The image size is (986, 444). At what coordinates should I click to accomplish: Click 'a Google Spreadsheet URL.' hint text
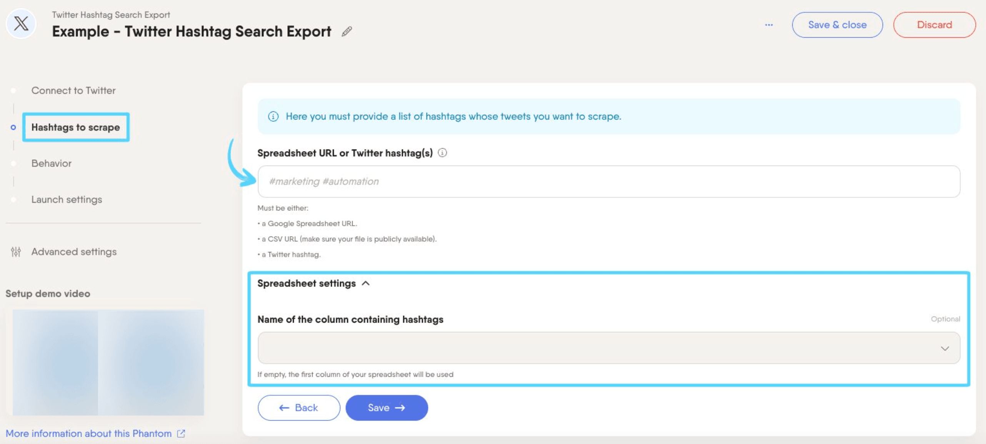[310, 224]
